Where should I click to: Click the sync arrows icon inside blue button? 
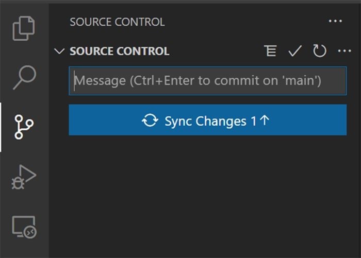coord(150,121)
